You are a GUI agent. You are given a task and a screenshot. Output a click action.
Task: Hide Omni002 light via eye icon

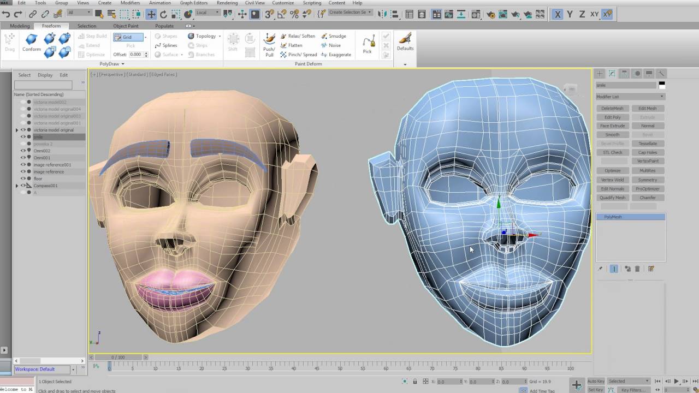pyautogui.click(x=23, y=151)
